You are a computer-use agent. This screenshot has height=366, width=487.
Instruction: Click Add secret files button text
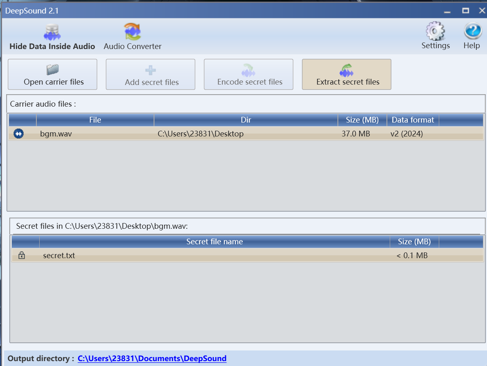(152, 82)
